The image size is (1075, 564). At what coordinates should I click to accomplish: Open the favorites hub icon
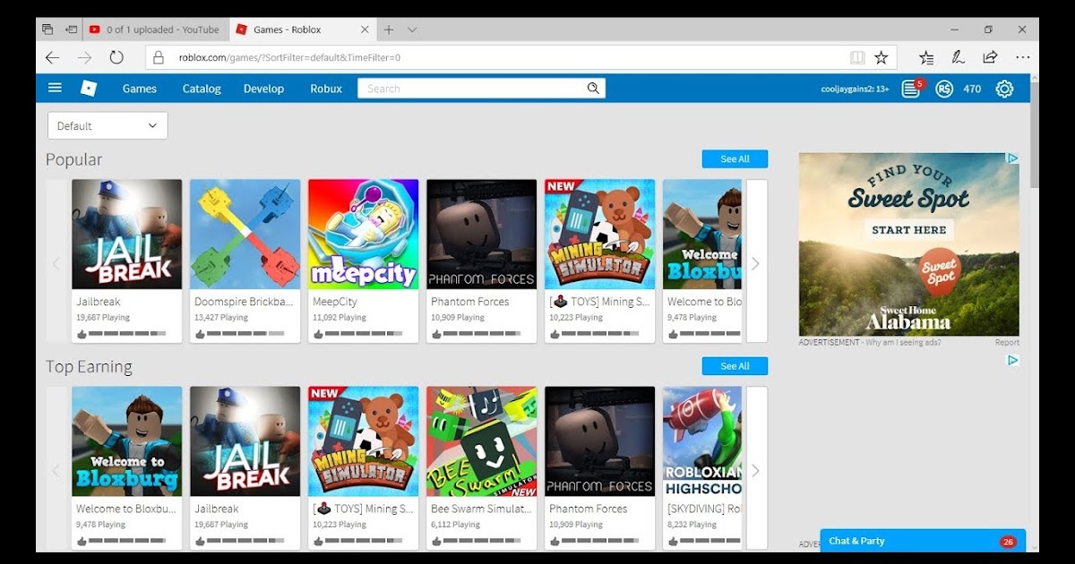(x=926, y=57)
